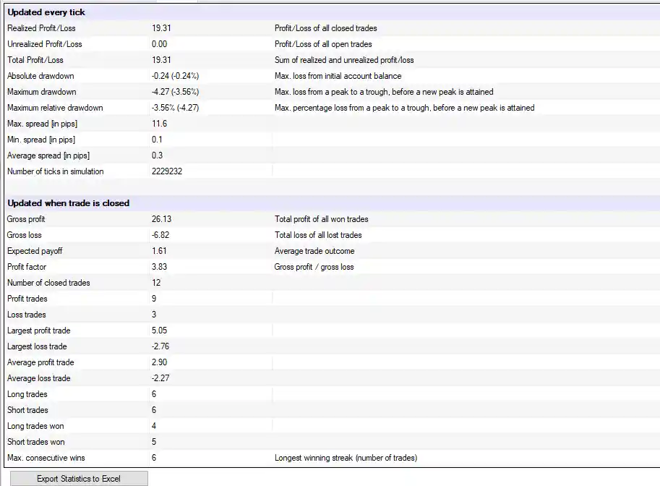Select Largest loss trade value -2.76
The width and height of the screenshot is (660, 486).
pyautogui.click(x=160, y=346)
